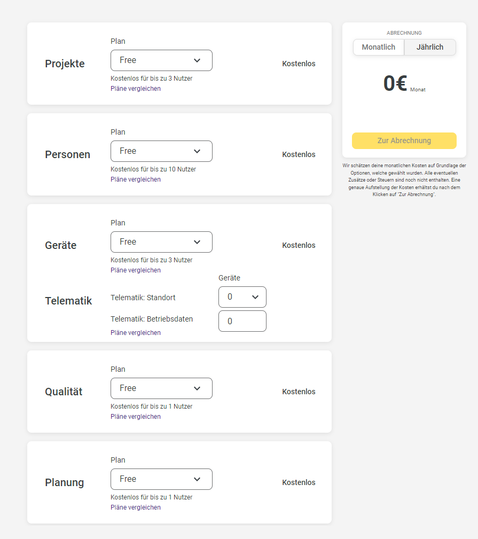Click the Zur Abrechnung button

(404, 140)
